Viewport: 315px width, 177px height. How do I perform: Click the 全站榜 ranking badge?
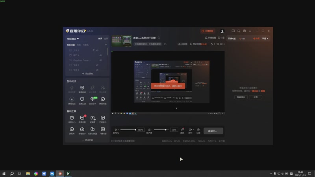pos(183,44)
